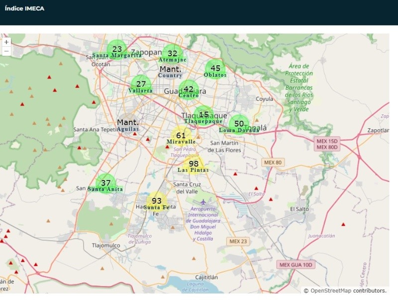Screen dimensions: 398x300
Task: Click the Santa Anita station marker showing 37
Action: click(x=105, y=183)
